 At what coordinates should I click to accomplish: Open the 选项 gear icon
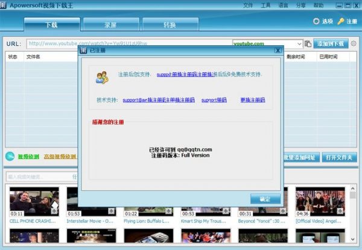[x=316, y=22]
